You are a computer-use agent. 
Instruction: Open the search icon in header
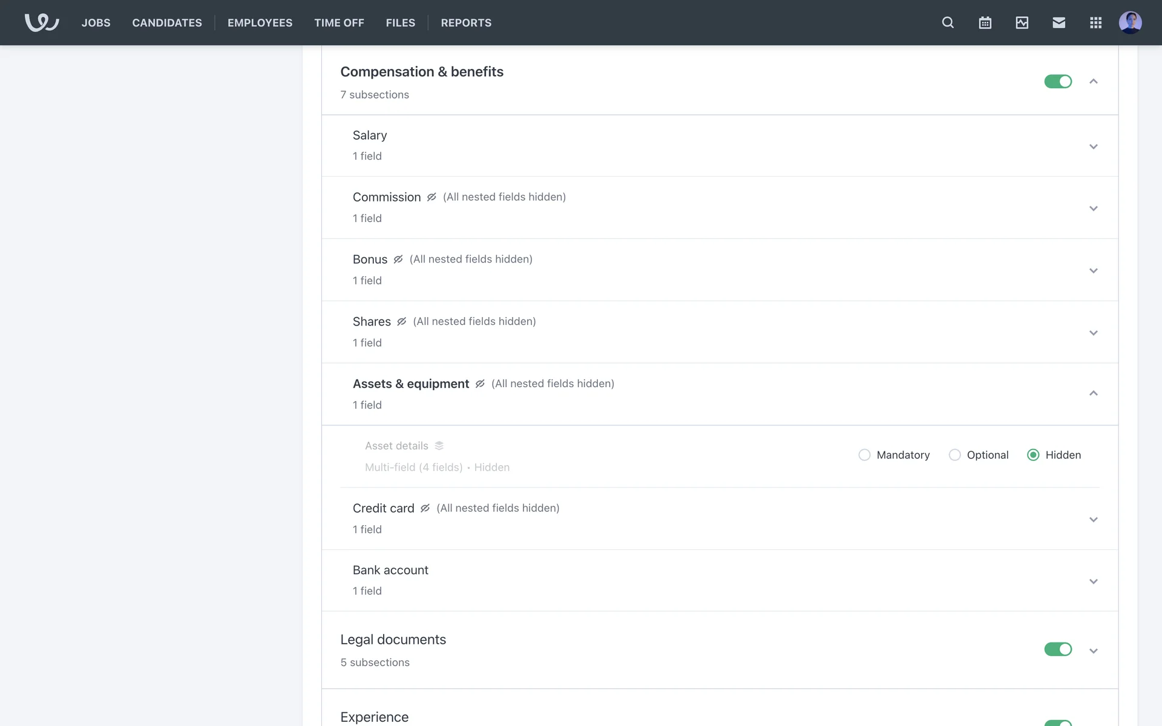coord(948,22)
